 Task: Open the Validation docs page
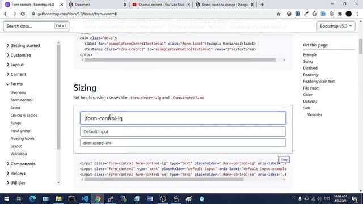coord(19,154)
